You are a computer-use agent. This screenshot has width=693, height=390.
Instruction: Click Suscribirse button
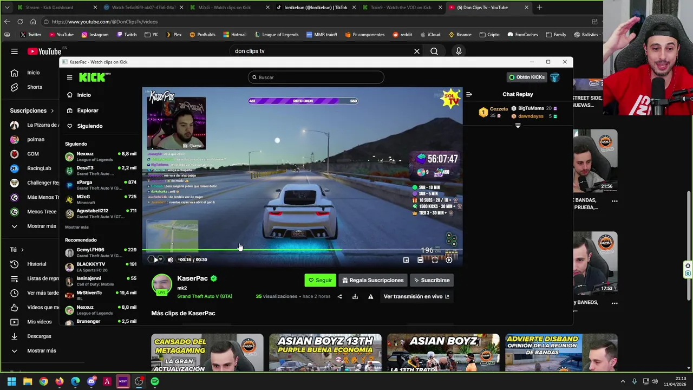pos(432,280)
